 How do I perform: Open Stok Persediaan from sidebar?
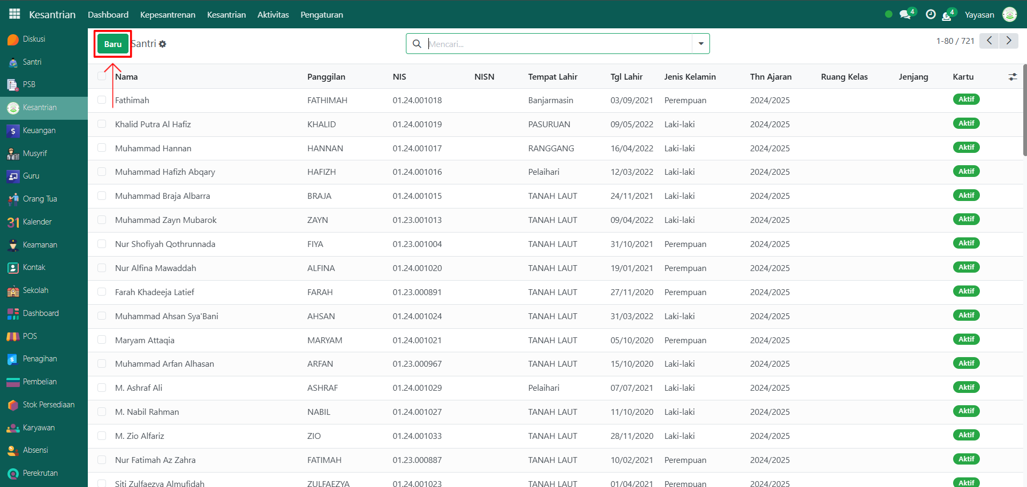(48, 405)
